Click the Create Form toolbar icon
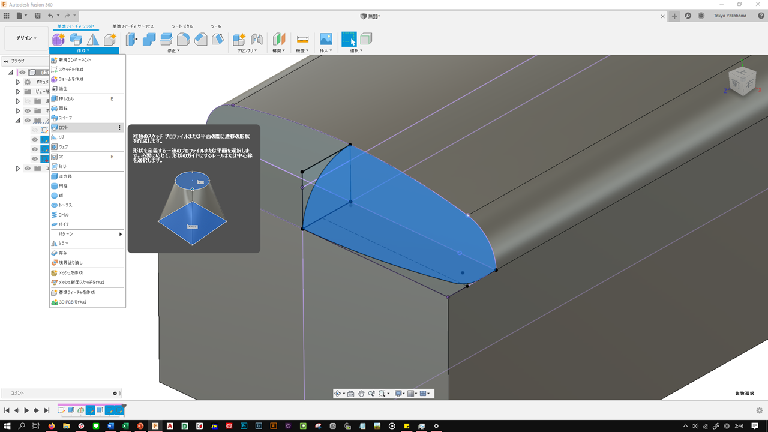 (58, 39)
